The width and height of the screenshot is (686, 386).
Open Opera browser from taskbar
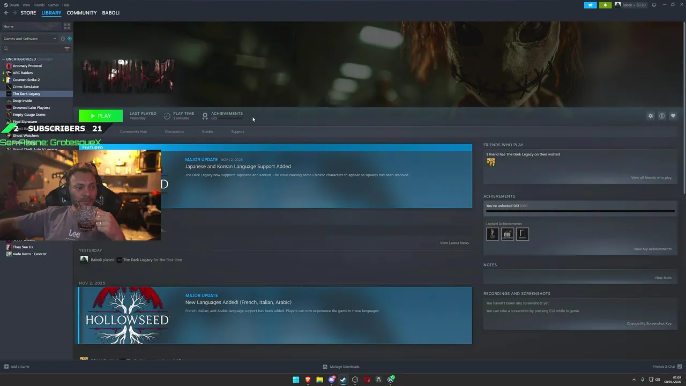pos(367,380)
